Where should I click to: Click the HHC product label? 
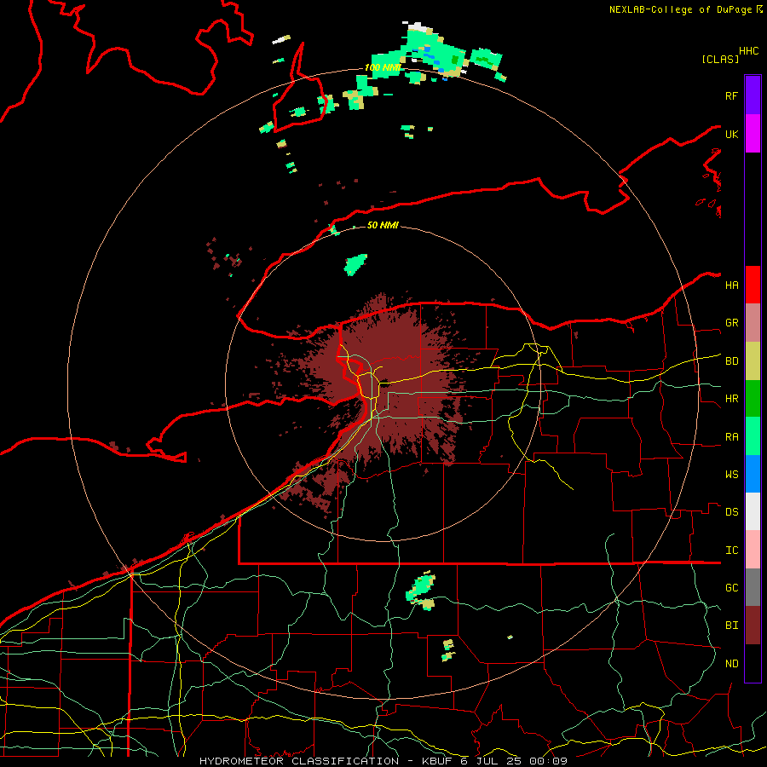click(748, 51)
